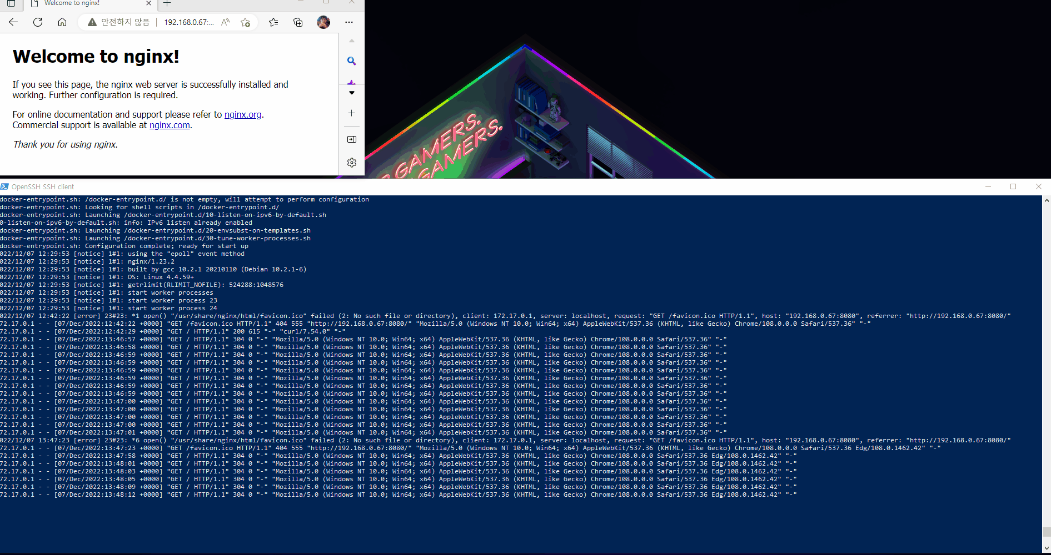Open the sidebar Search icon

[352, 61]
